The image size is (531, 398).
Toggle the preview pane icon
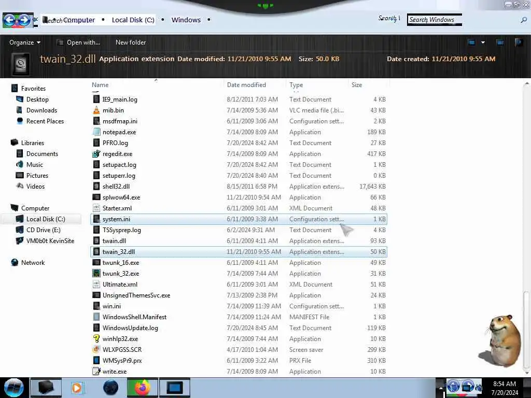click(500, 42)
